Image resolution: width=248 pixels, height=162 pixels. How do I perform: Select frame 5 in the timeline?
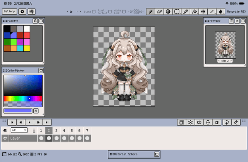[x=72, y=131]
